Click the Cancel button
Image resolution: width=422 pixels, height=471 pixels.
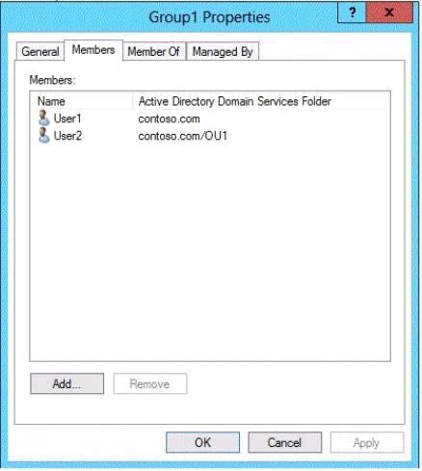click(x=284, y=442)
